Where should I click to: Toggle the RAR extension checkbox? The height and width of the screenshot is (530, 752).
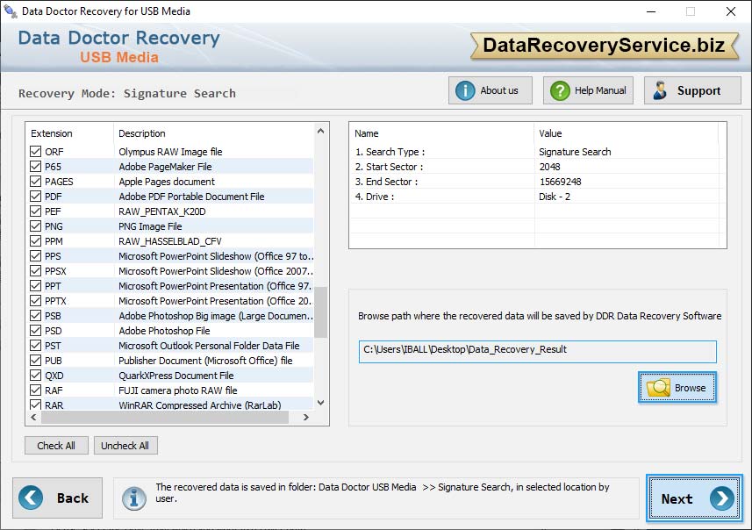(x=35, y=405)
